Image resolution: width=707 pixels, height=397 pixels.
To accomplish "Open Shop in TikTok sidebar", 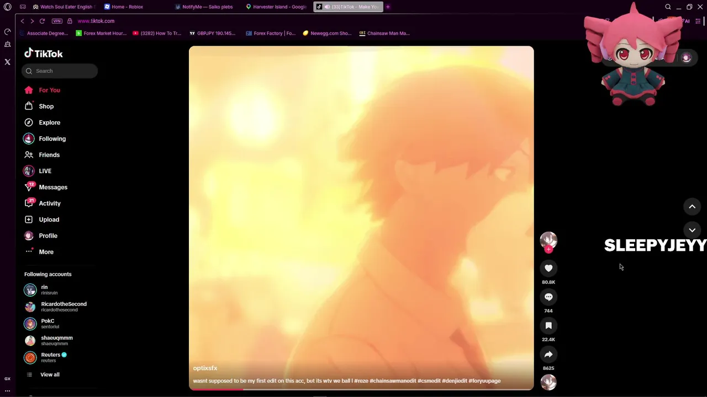I will (x=46, y=106).
